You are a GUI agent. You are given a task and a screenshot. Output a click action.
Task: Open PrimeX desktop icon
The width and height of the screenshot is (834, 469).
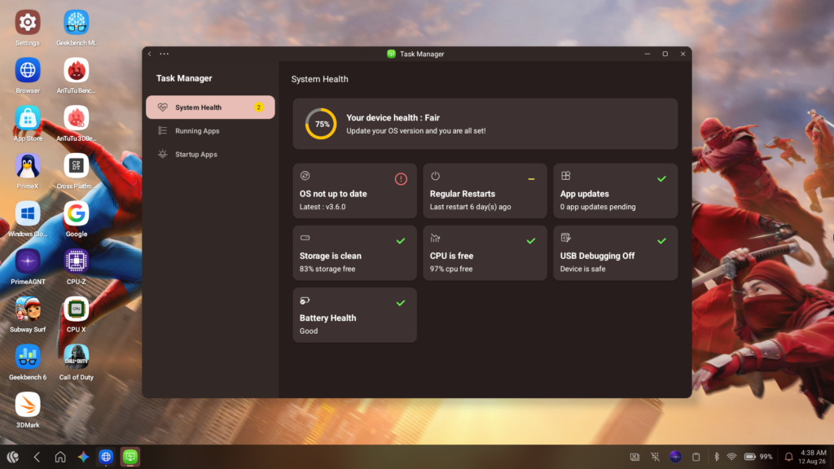click(28, 166)
